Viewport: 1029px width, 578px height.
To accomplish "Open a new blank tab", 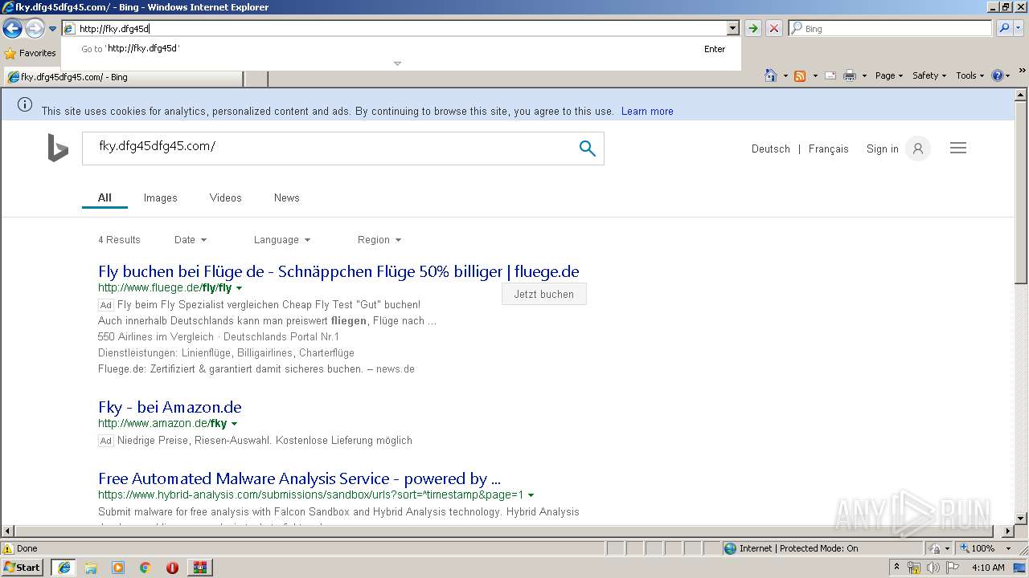I will click(256, 78).
